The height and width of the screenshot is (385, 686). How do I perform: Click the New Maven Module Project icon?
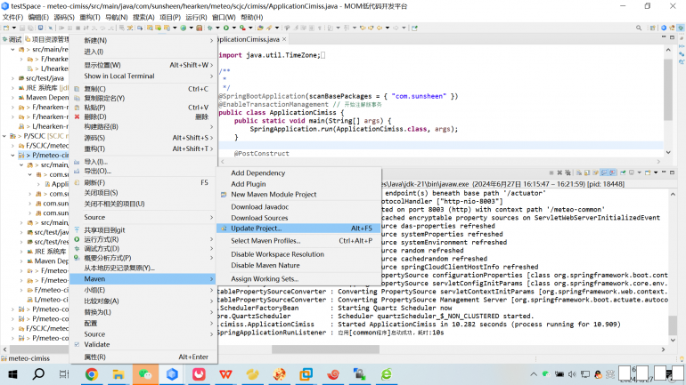pos(223,195)
